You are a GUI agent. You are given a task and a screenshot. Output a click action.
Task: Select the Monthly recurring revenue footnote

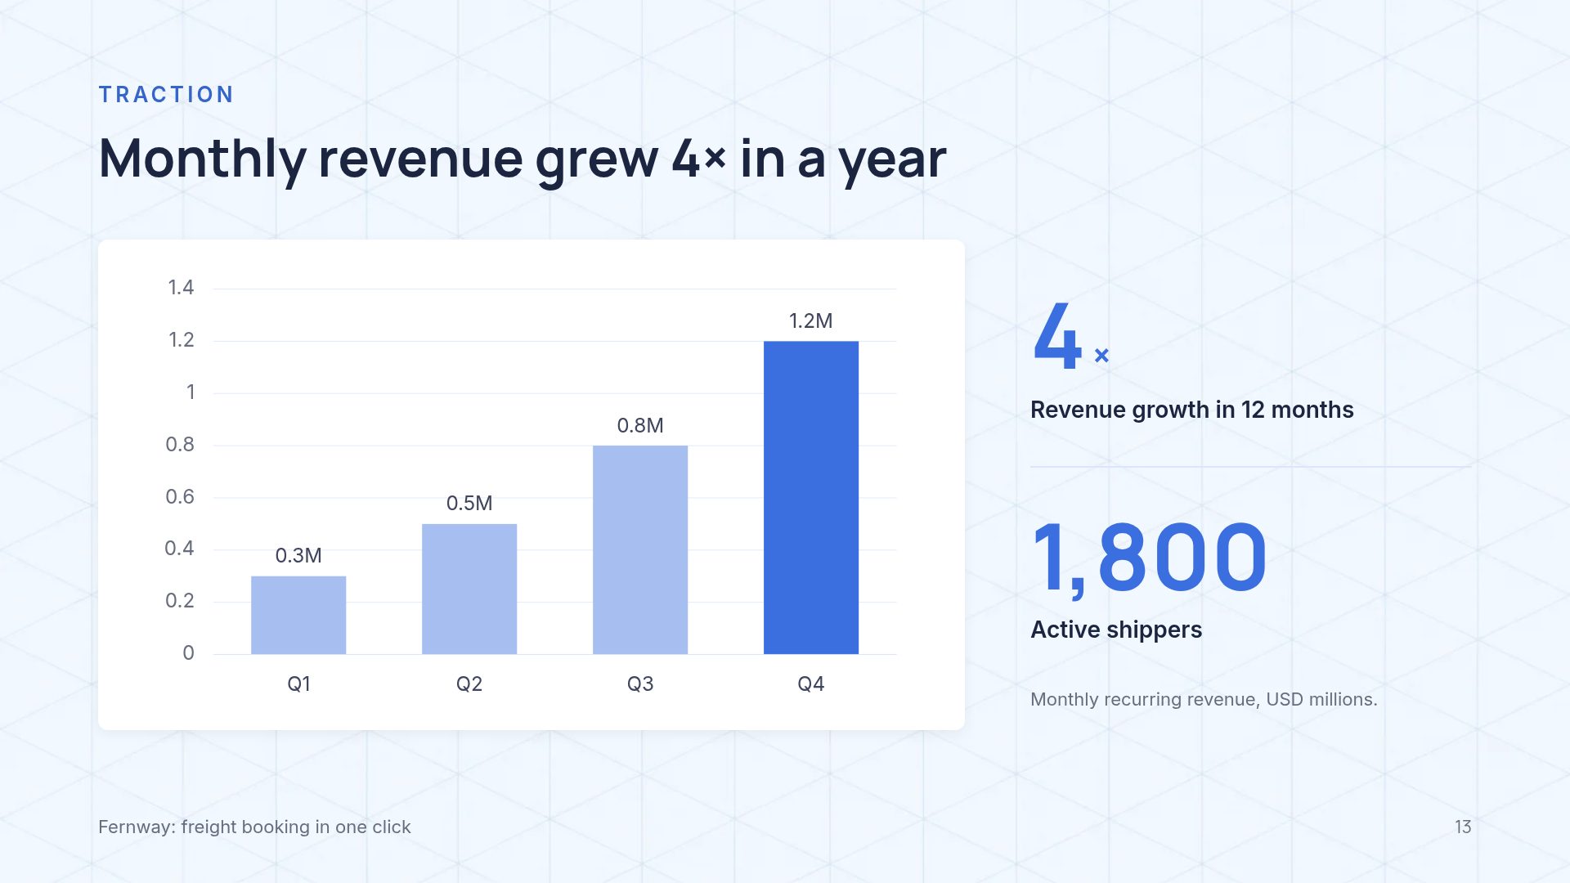(x=1204, y=699)
